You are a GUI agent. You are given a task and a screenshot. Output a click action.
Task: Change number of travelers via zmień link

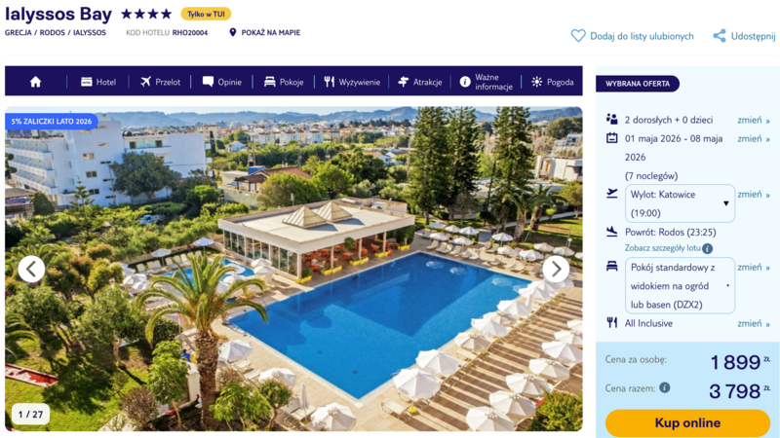coord(753,120)
